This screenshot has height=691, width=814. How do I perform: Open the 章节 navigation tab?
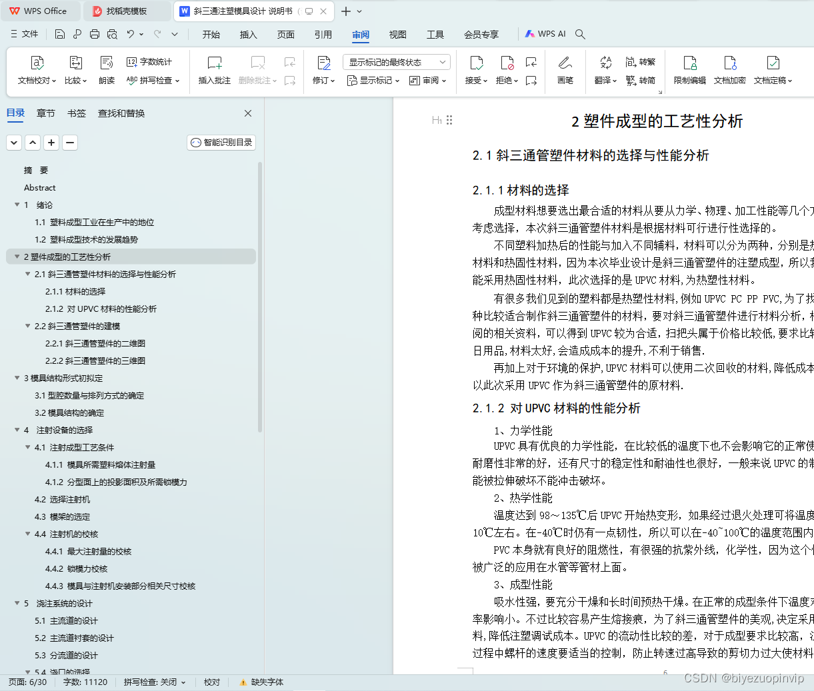point(46,113)
